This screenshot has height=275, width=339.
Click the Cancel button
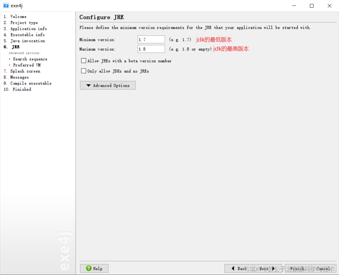click(x=324, y=268)
